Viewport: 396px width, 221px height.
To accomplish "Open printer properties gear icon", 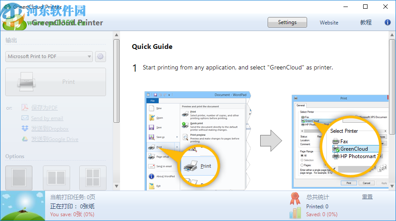I will click(100, 56).
